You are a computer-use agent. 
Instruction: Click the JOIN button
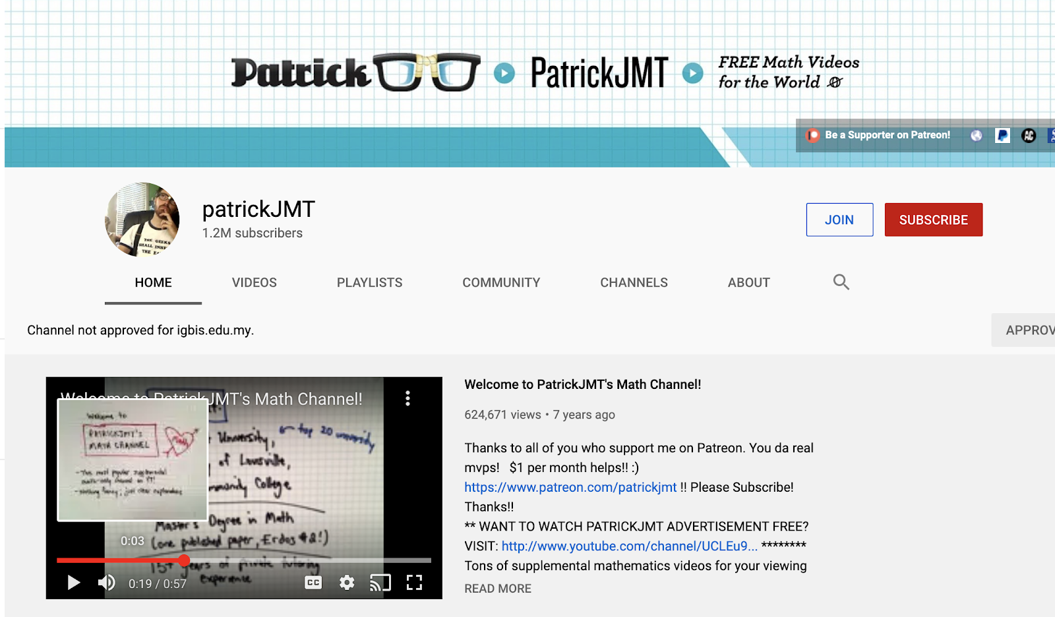[839, 220]
